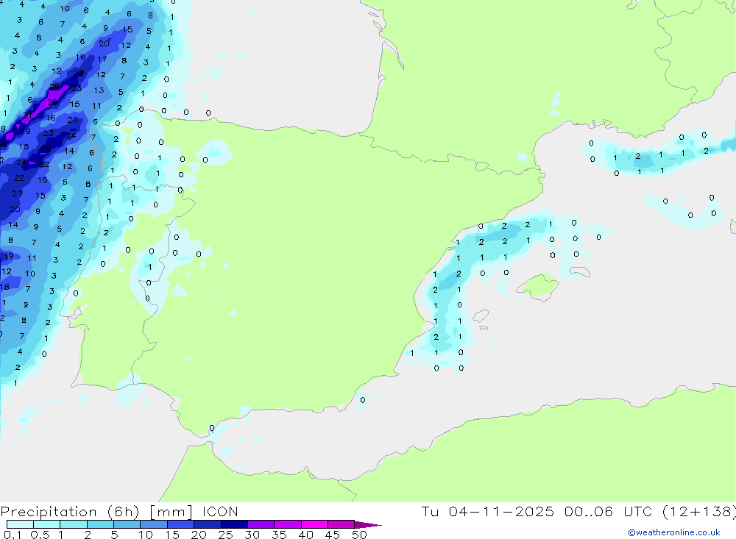This screenshot has width=736, height=539.
Task: Click the '13' precipitation value on map
Action: pos(99,90)
